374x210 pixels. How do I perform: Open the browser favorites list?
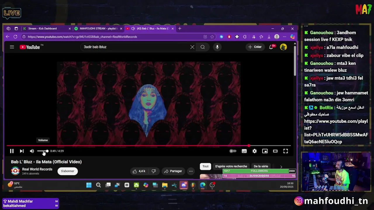point(261,37)
